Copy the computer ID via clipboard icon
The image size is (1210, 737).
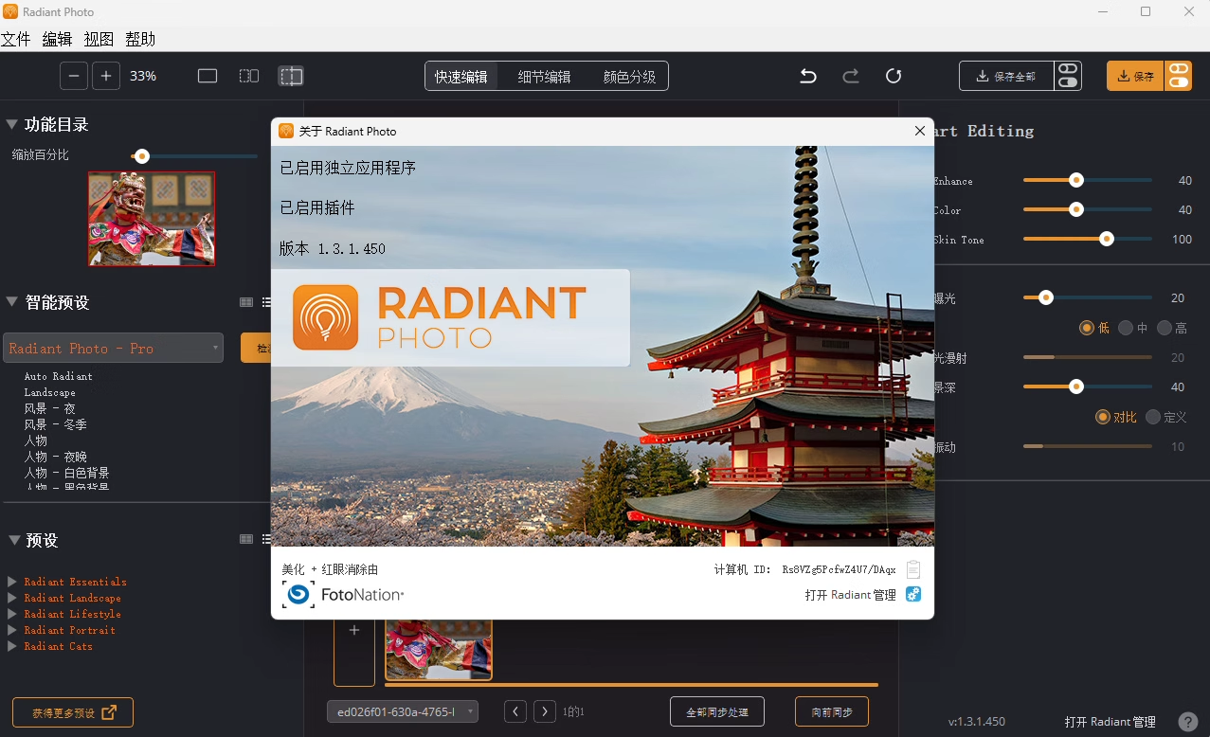click(x=912, y=568)
